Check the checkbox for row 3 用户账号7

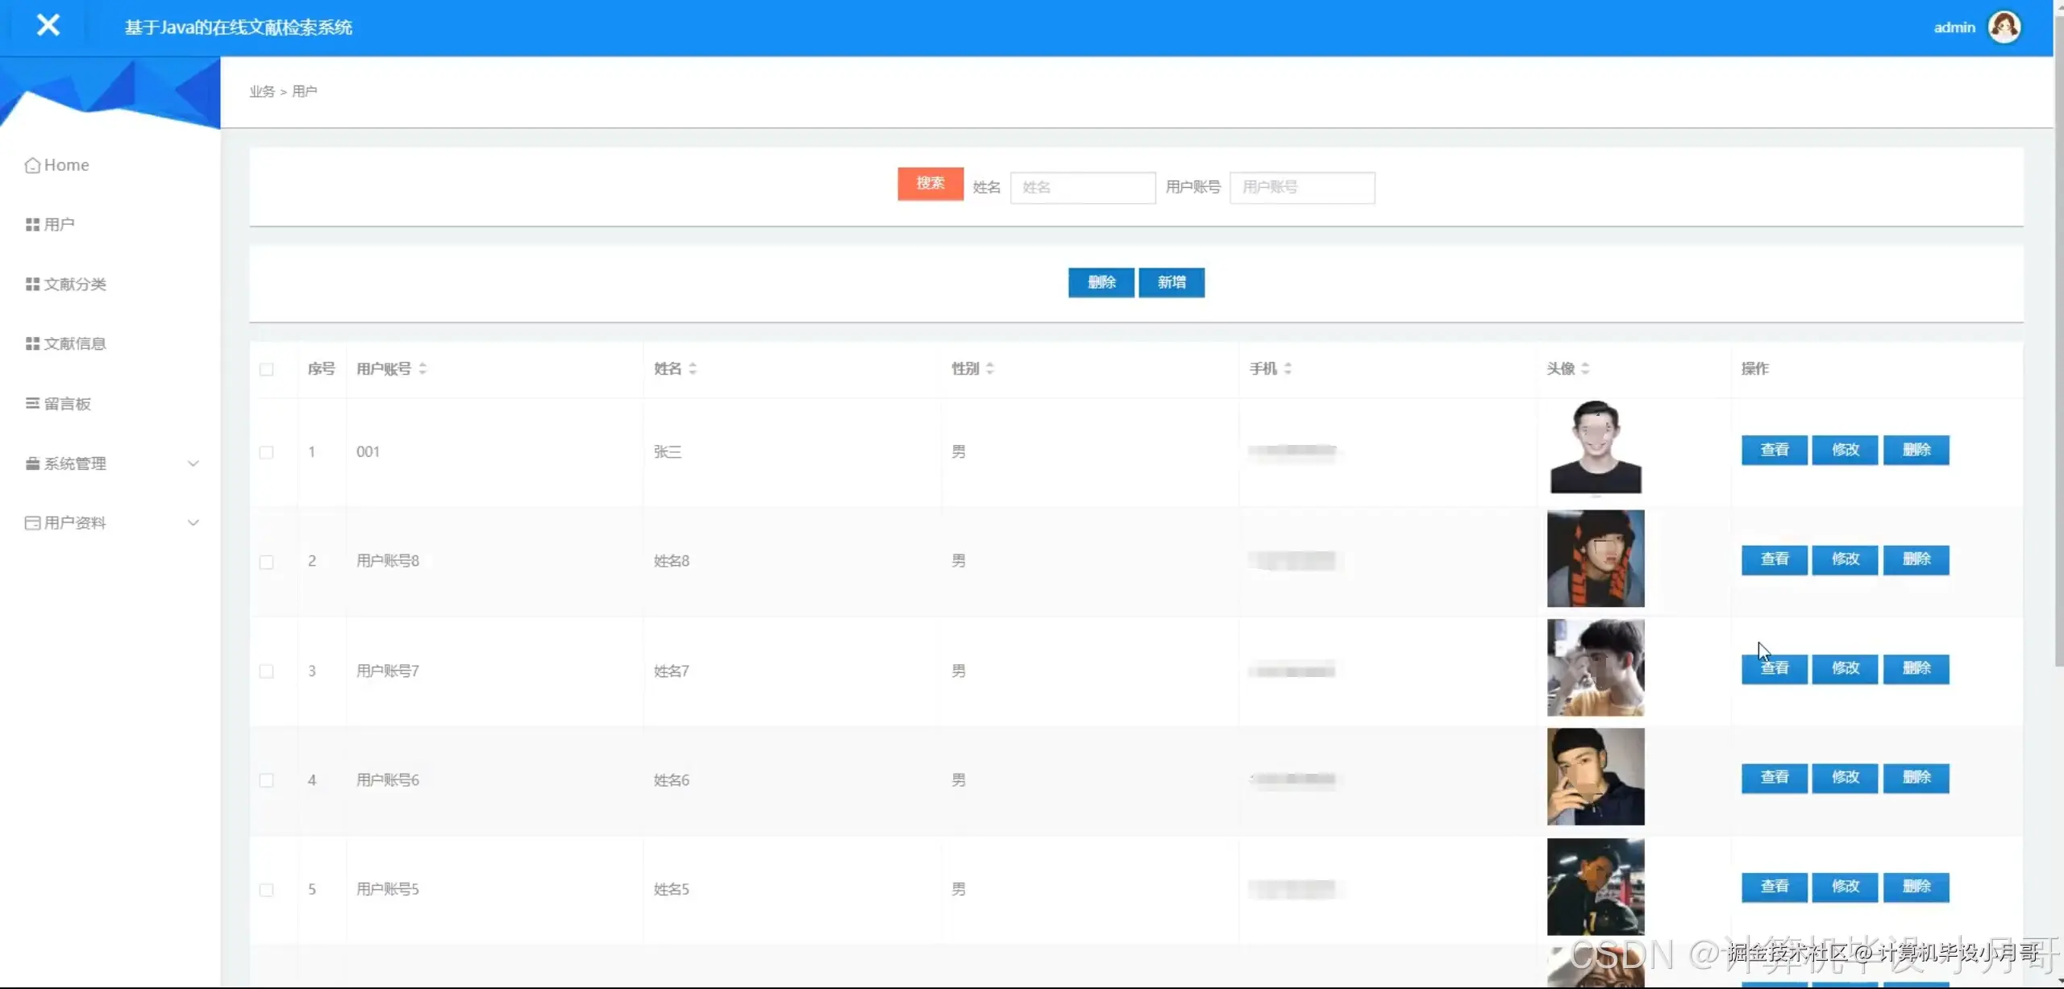(266, 671)
